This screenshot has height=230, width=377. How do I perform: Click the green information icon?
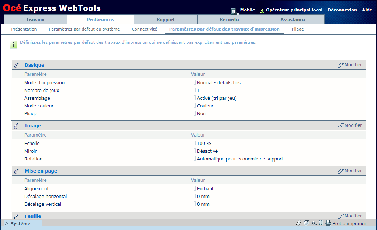coord(13,45)
